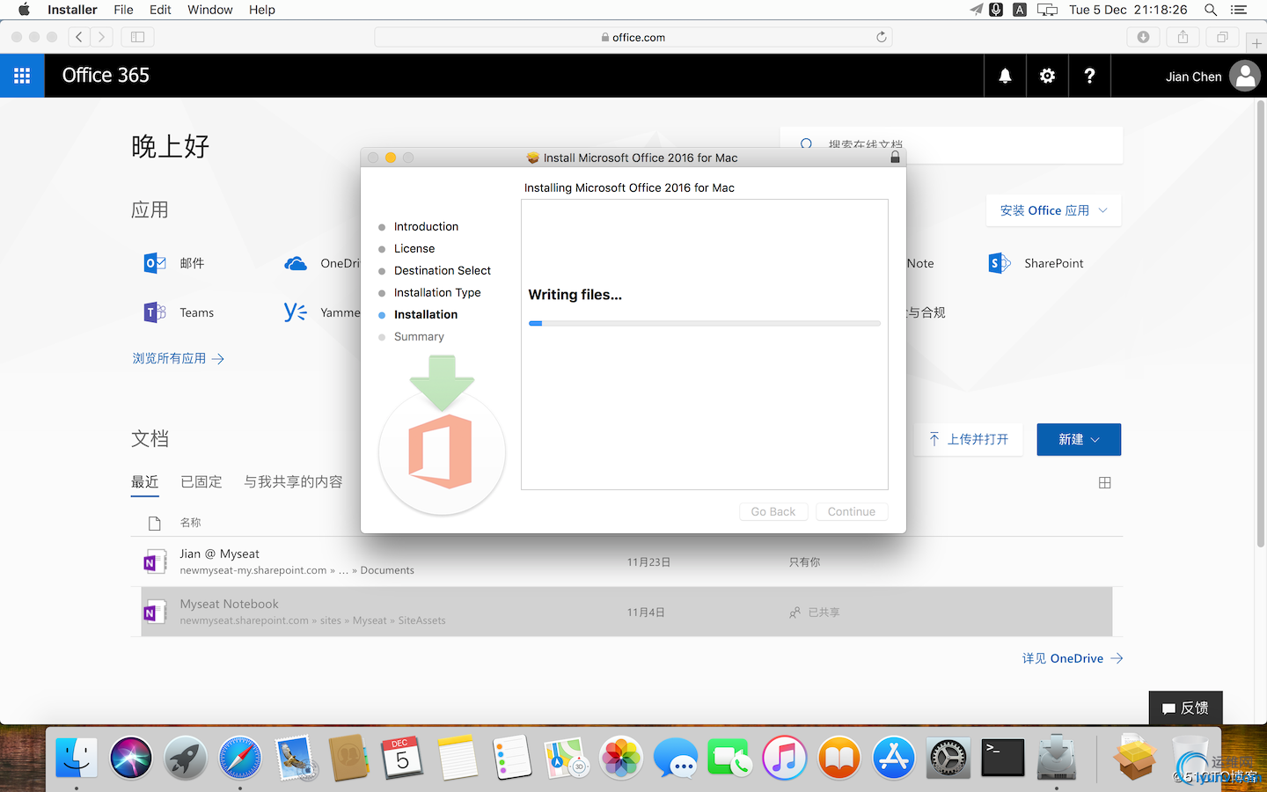Open System Preferences in the Dock
Viewport: 1267px width, 792px height.
(x=948, y=758)
